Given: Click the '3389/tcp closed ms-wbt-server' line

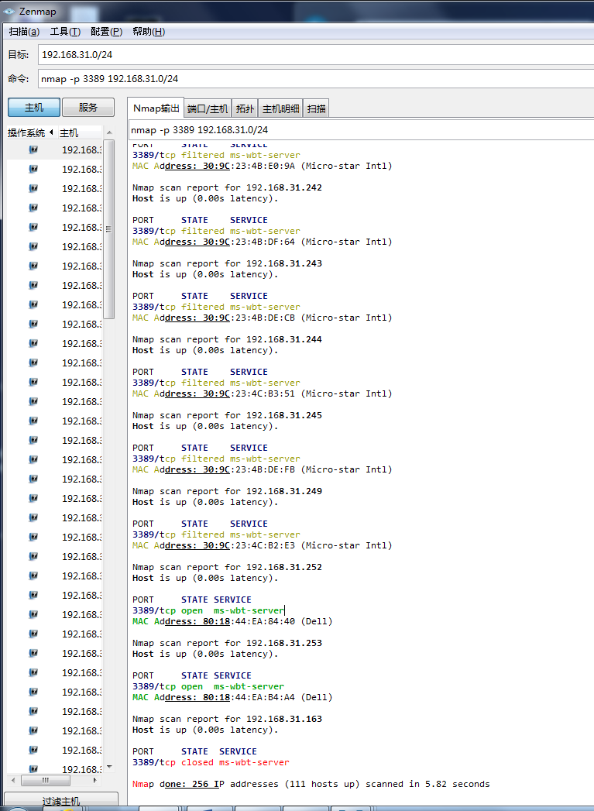Looking at the screenshot, I should tap(211, 763).
